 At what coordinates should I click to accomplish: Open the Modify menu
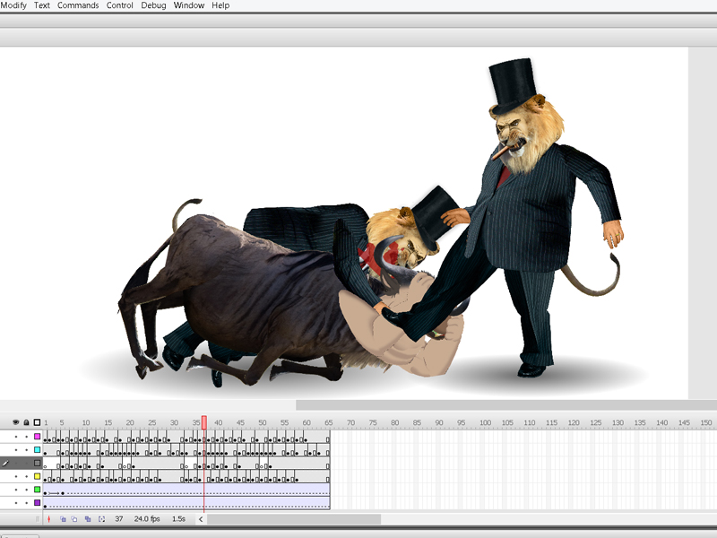[13, 5]
